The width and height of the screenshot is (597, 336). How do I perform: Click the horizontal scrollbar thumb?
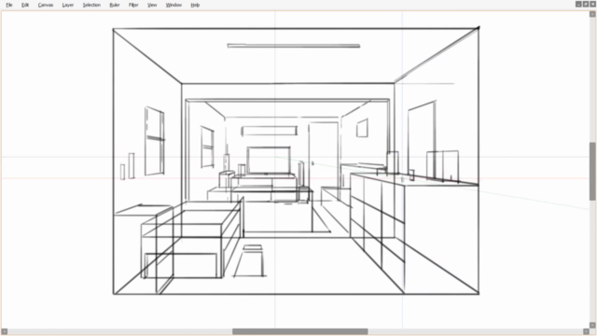(x=300, y=331)
